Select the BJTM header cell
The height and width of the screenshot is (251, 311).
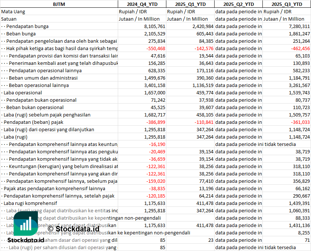click(59, 4)
